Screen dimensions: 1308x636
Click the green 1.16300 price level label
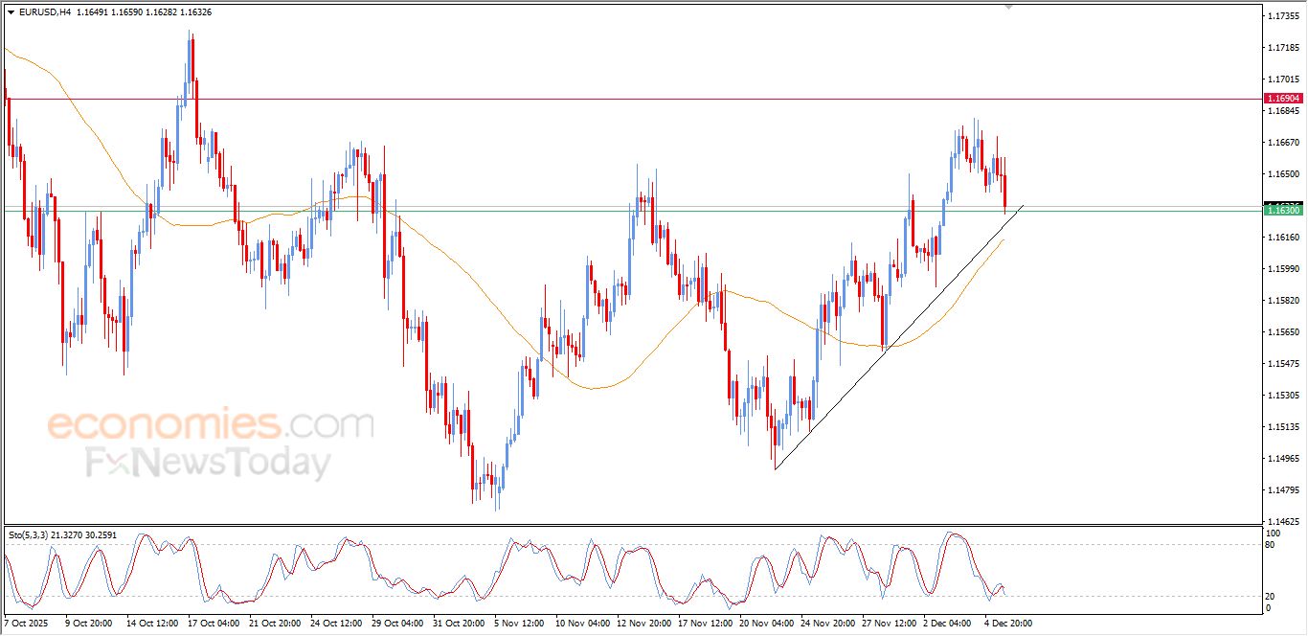tap(1283, 210)
